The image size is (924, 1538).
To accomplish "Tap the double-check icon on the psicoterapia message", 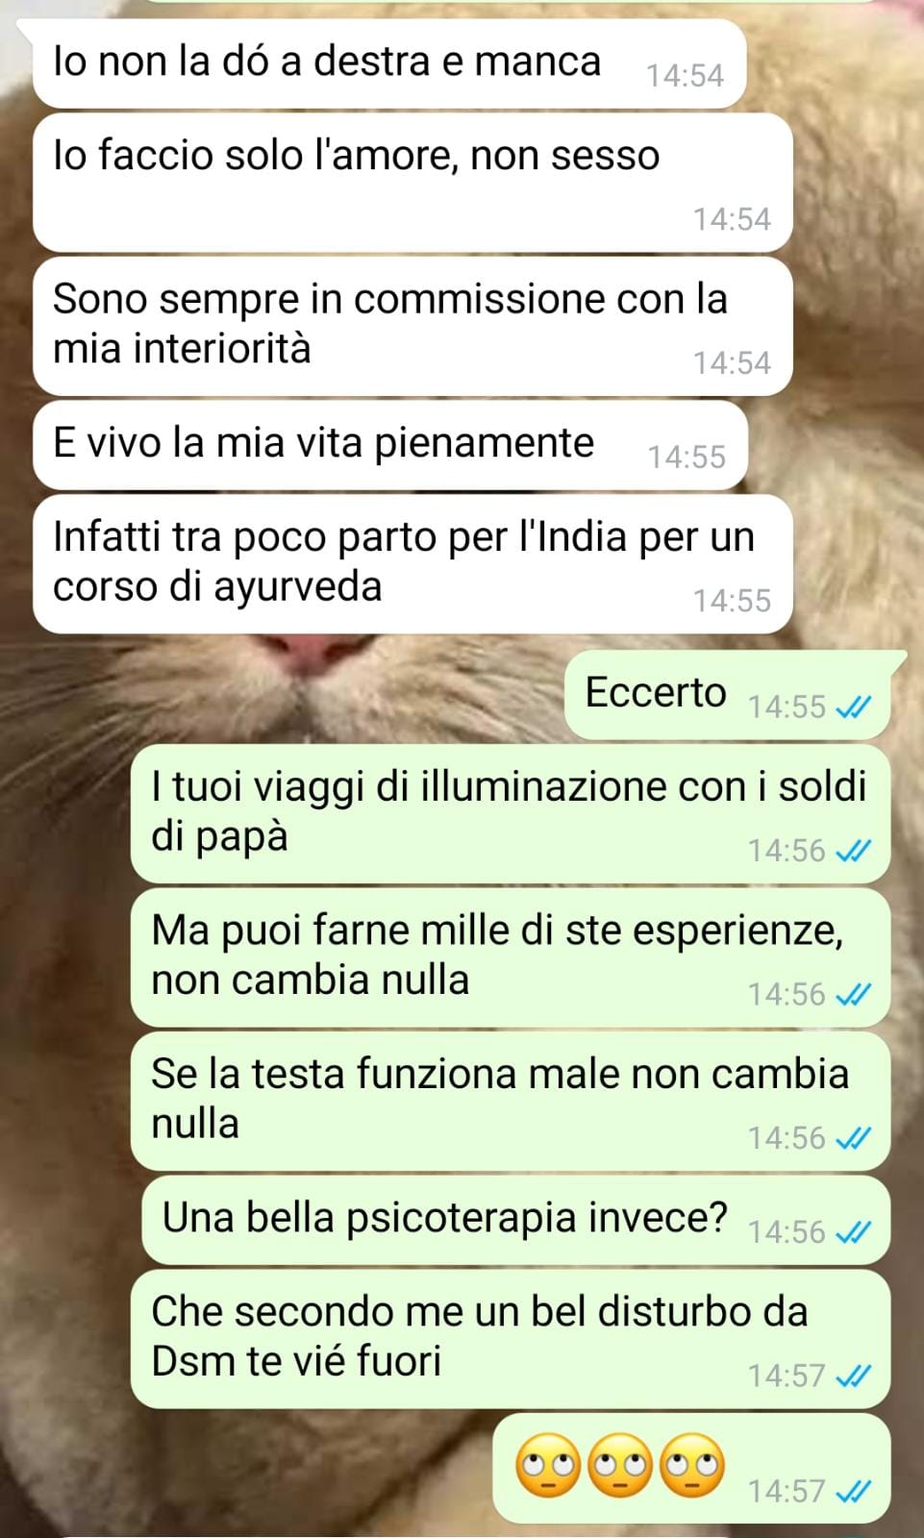I will tap(853, 1232).
